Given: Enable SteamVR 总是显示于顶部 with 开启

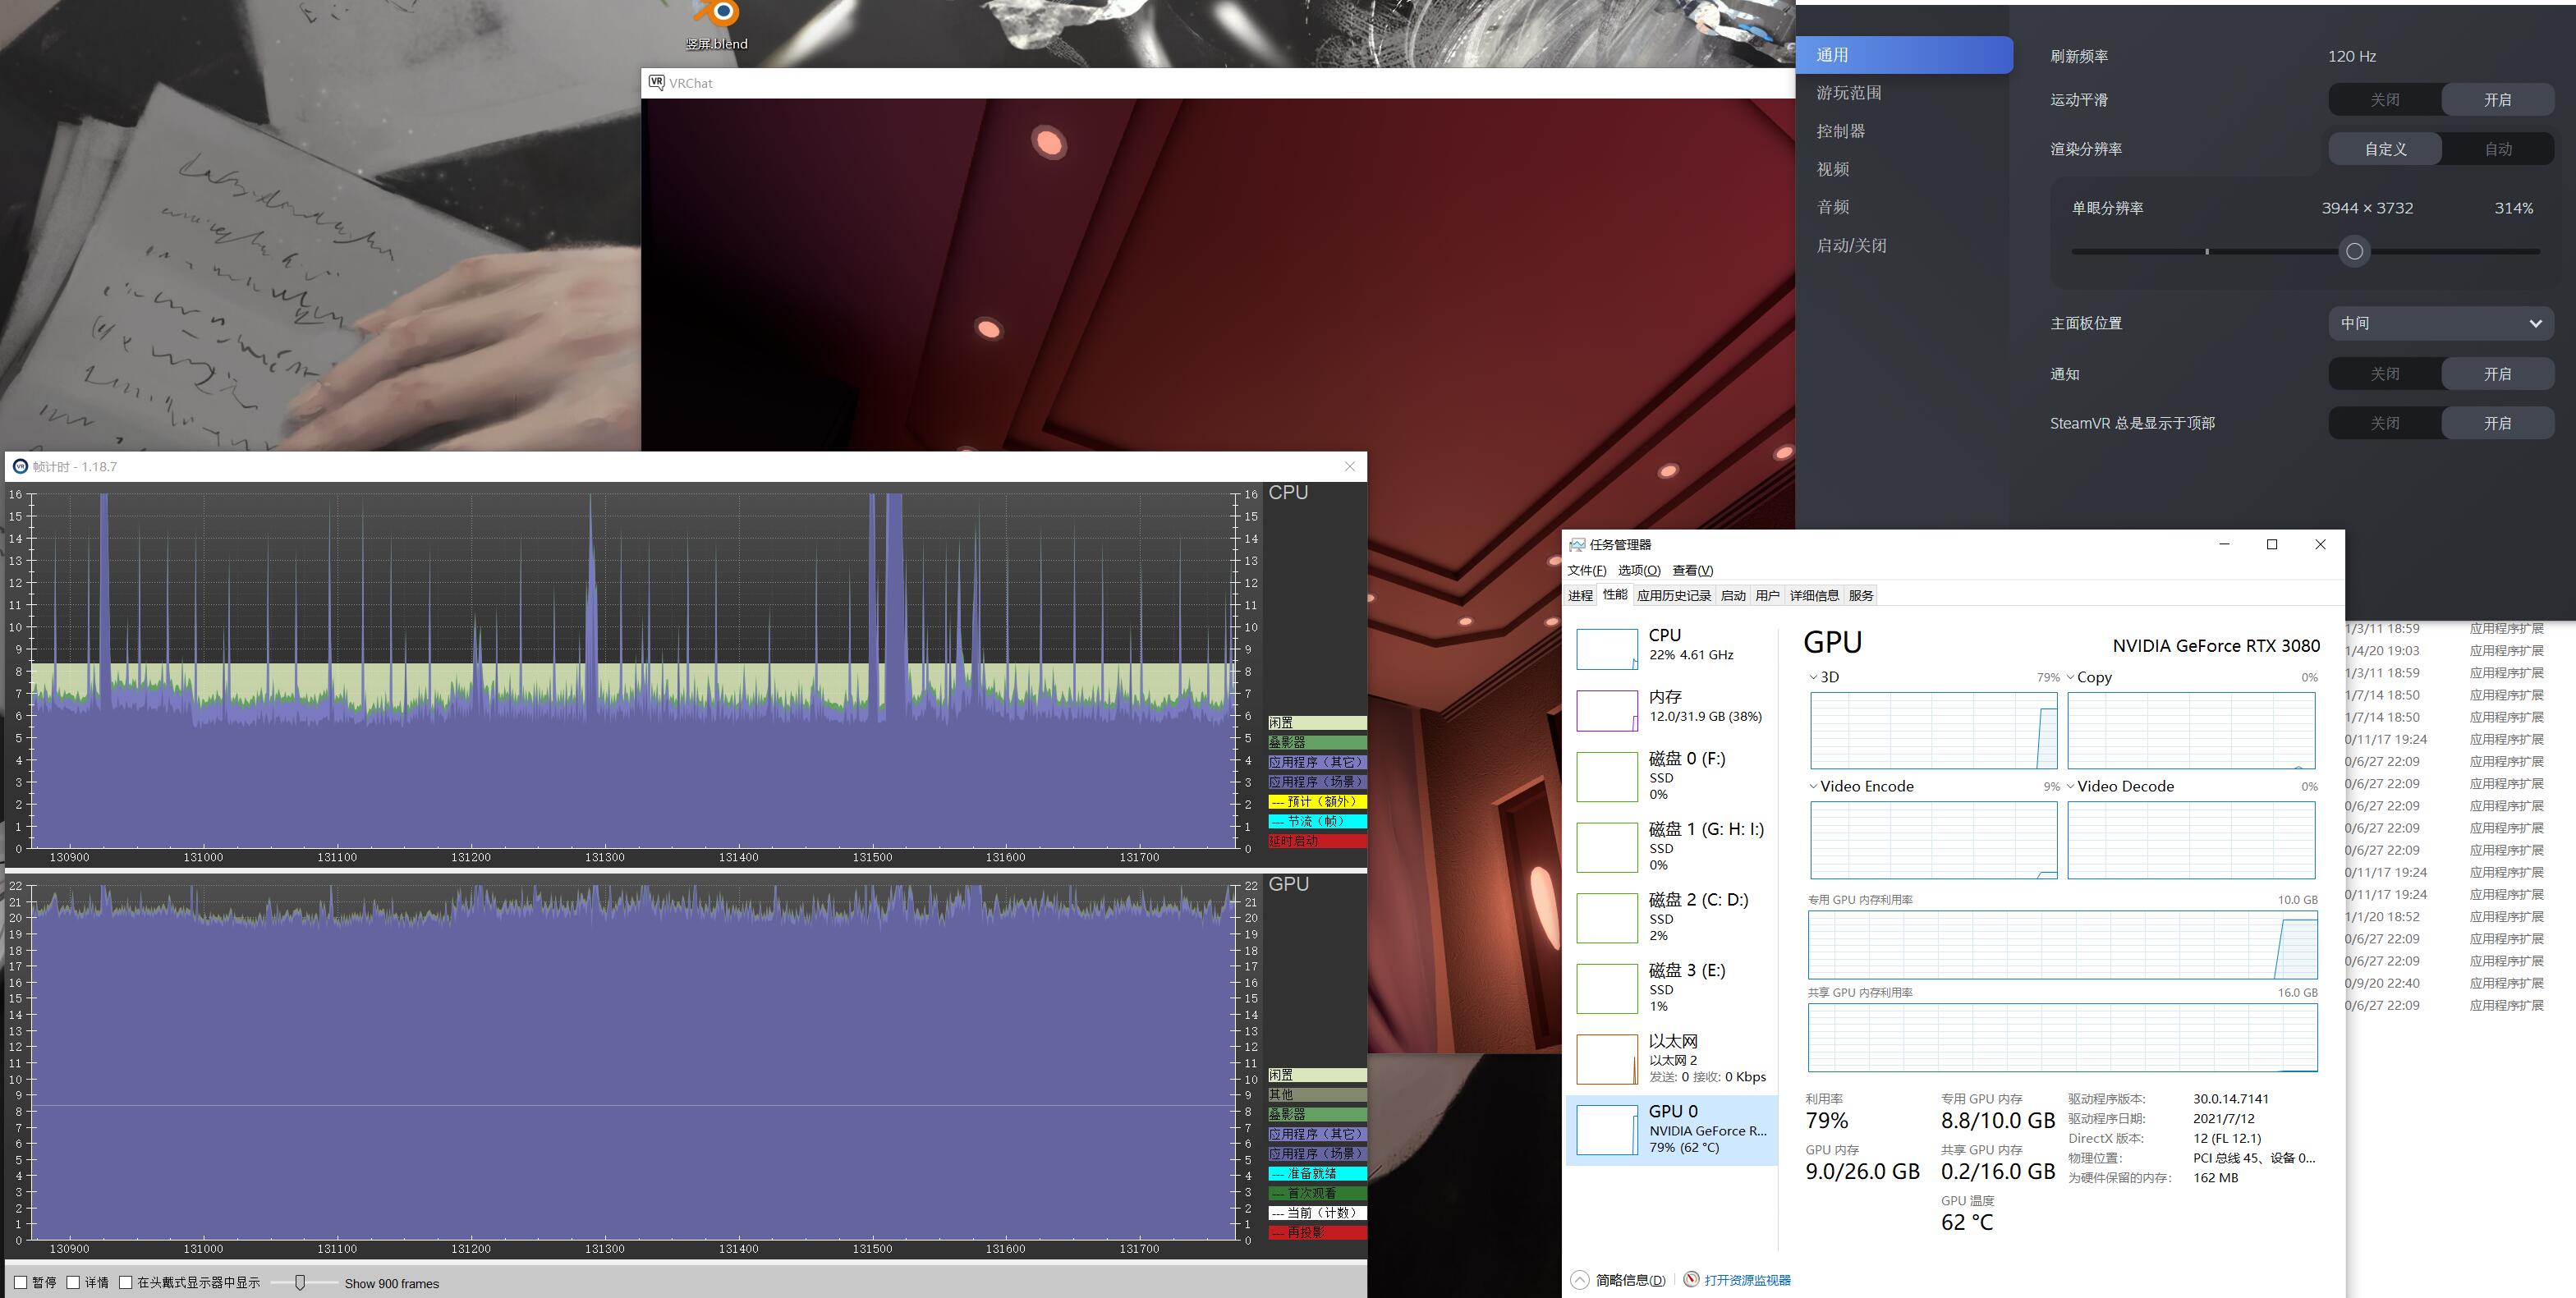Looking at the screenshot, I should coord(2497,423).
